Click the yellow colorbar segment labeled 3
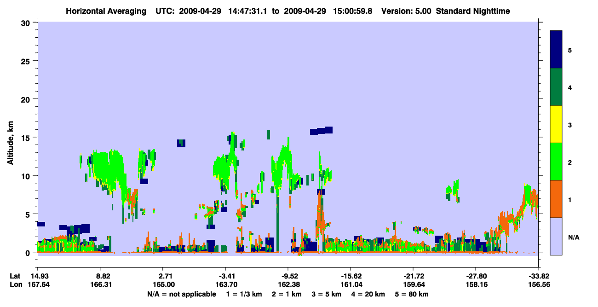Viewport: 598px width, 307px height. pyautogui.click(x=556, y=124)
